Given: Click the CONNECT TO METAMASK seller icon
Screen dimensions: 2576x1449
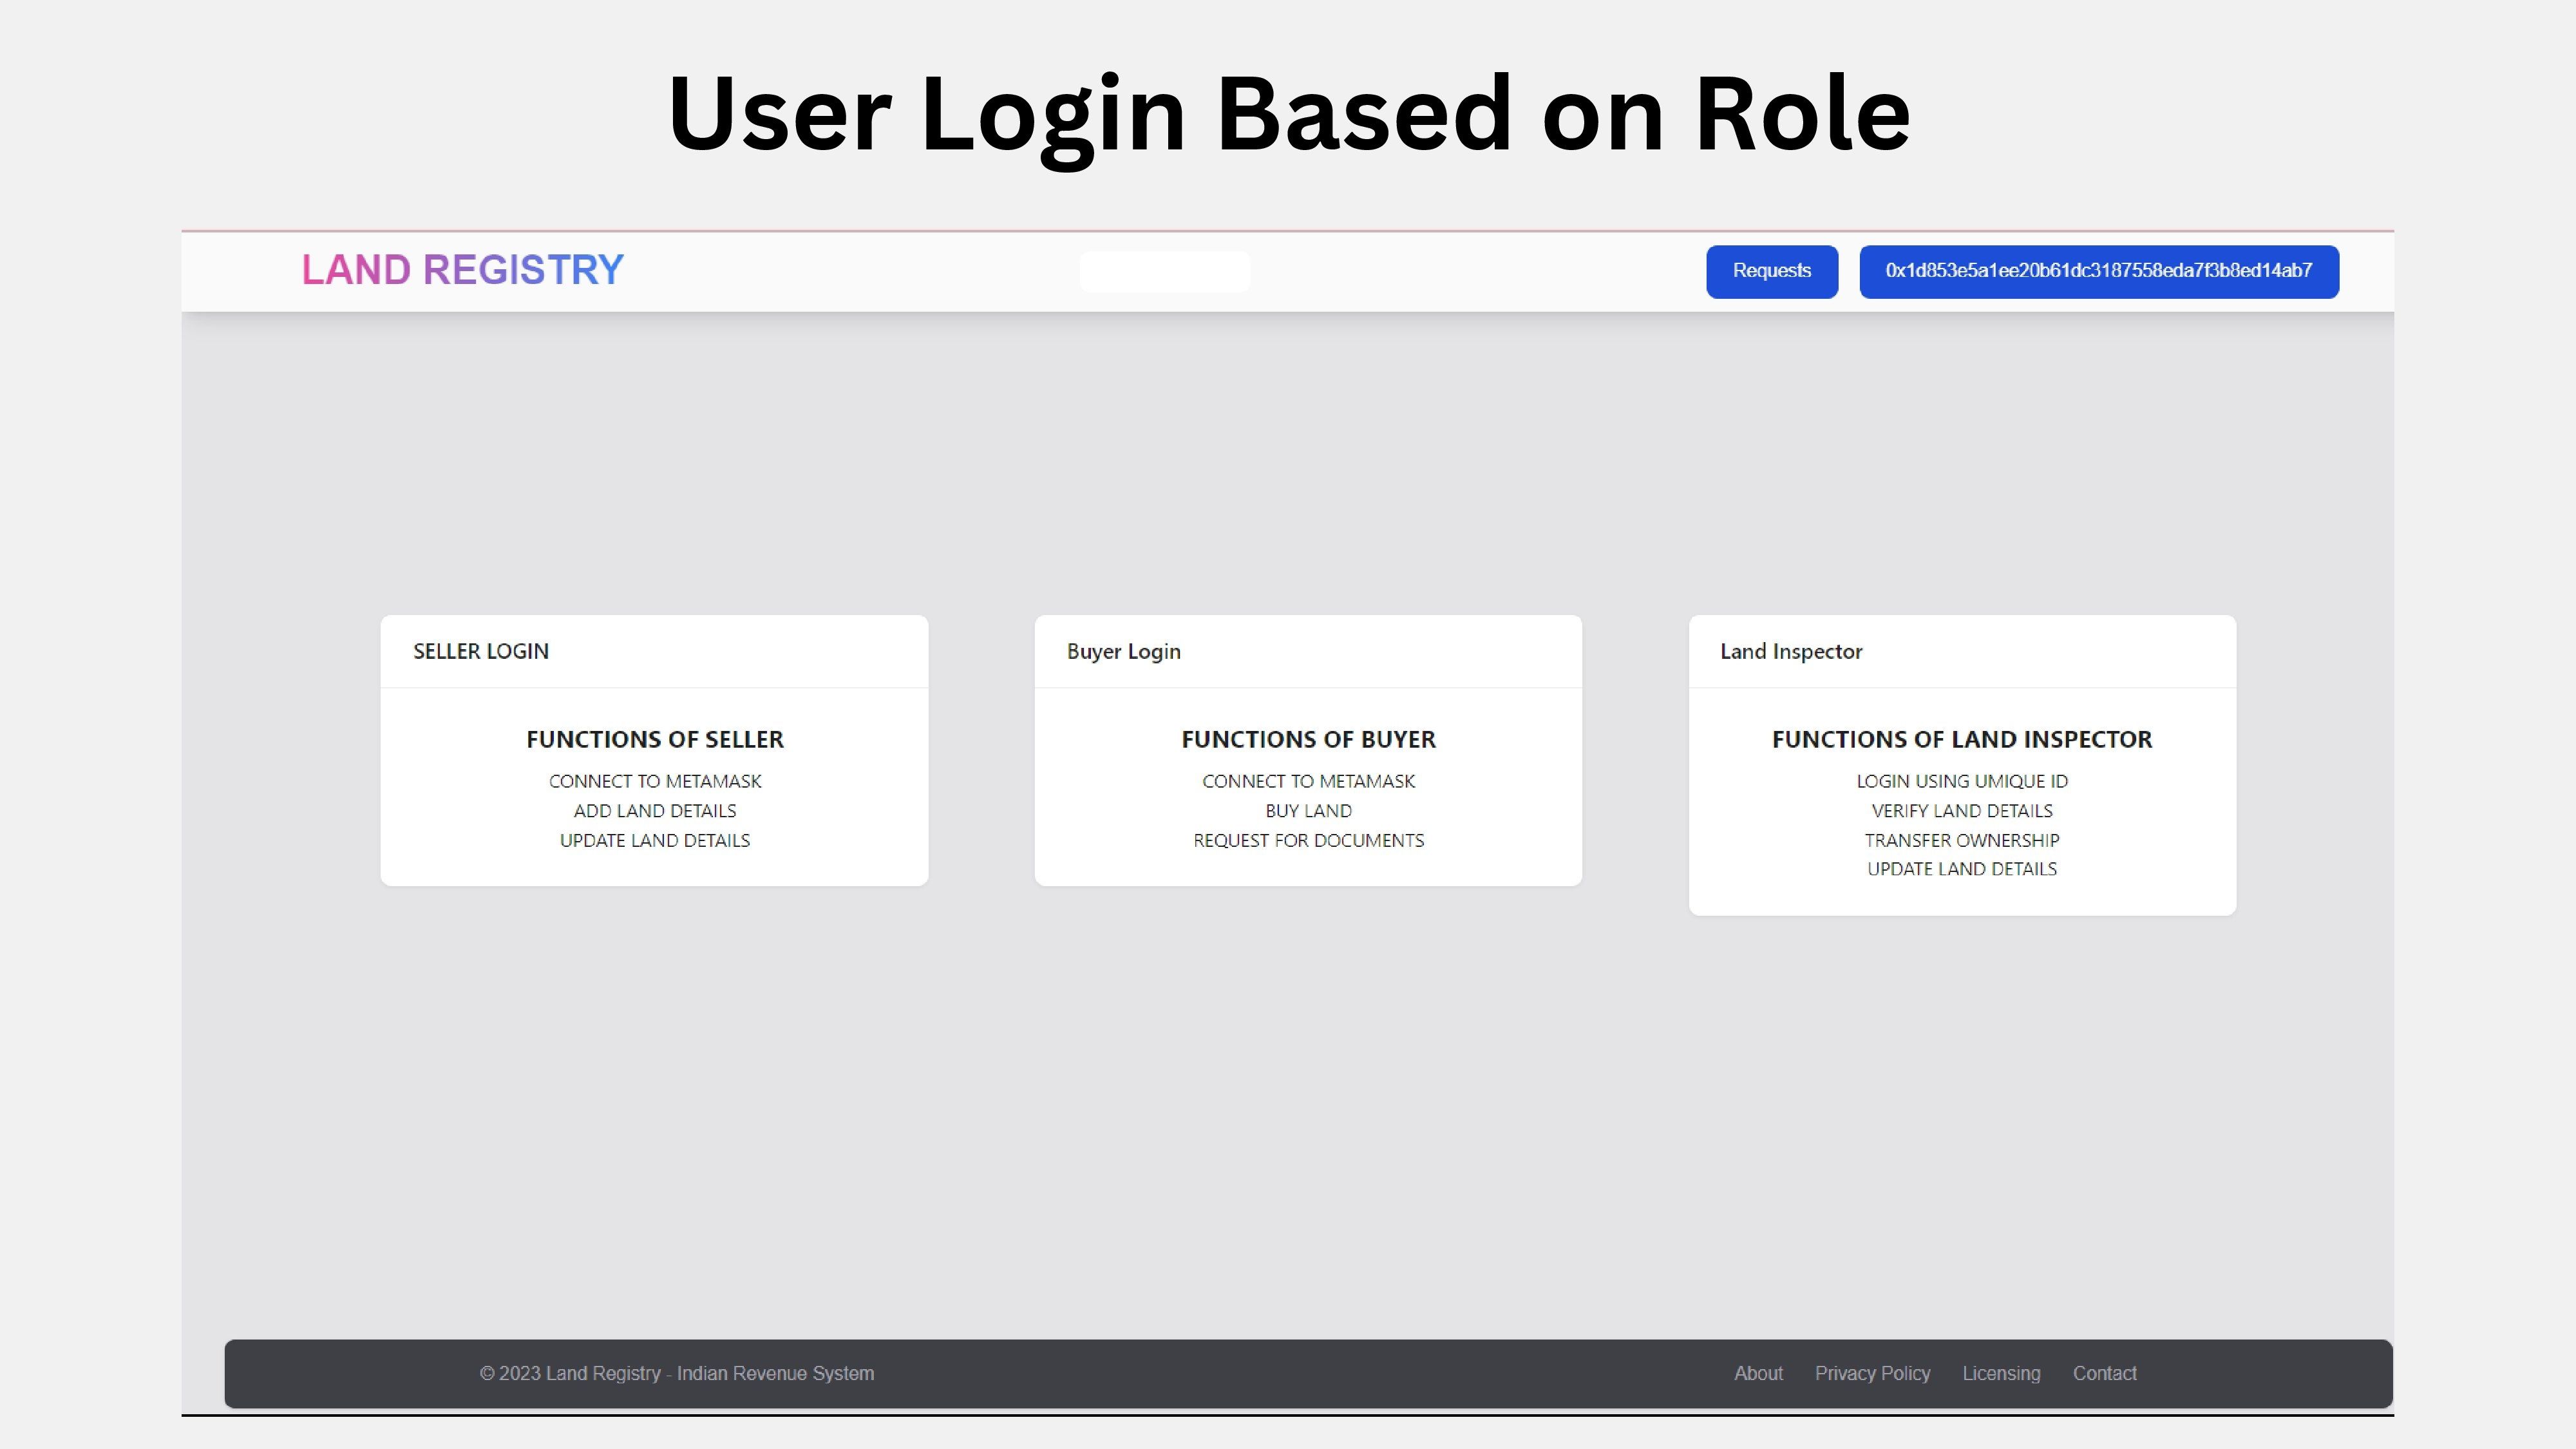Looking at the screenshot, I should (x=654, y=781).
